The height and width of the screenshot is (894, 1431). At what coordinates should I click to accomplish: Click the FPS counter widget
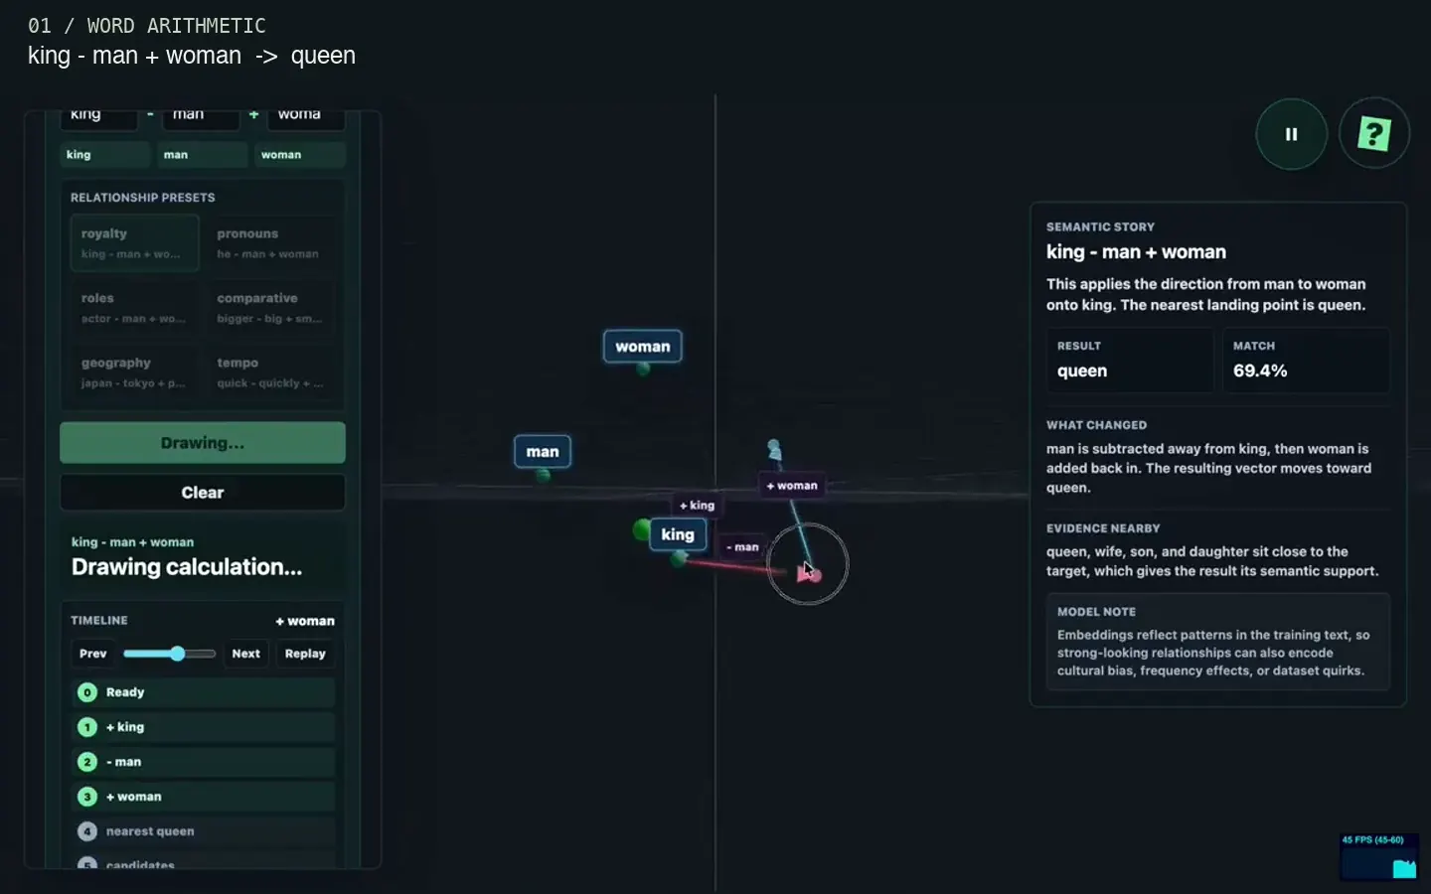pyautogui.click(x=1379, y=856)
